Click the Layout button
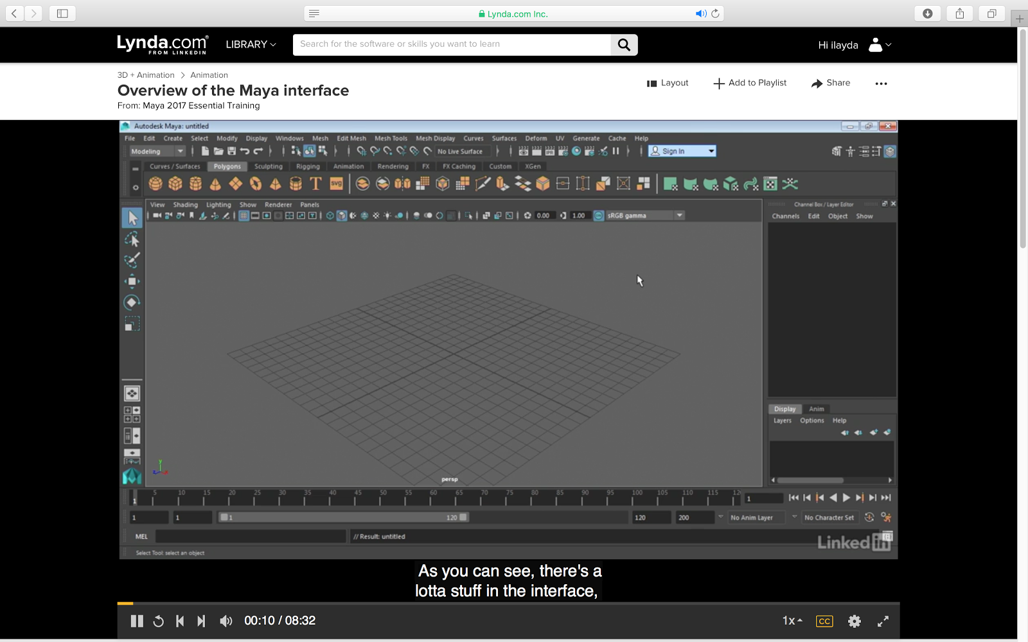Screen dimensions: 1028x642 668,83
